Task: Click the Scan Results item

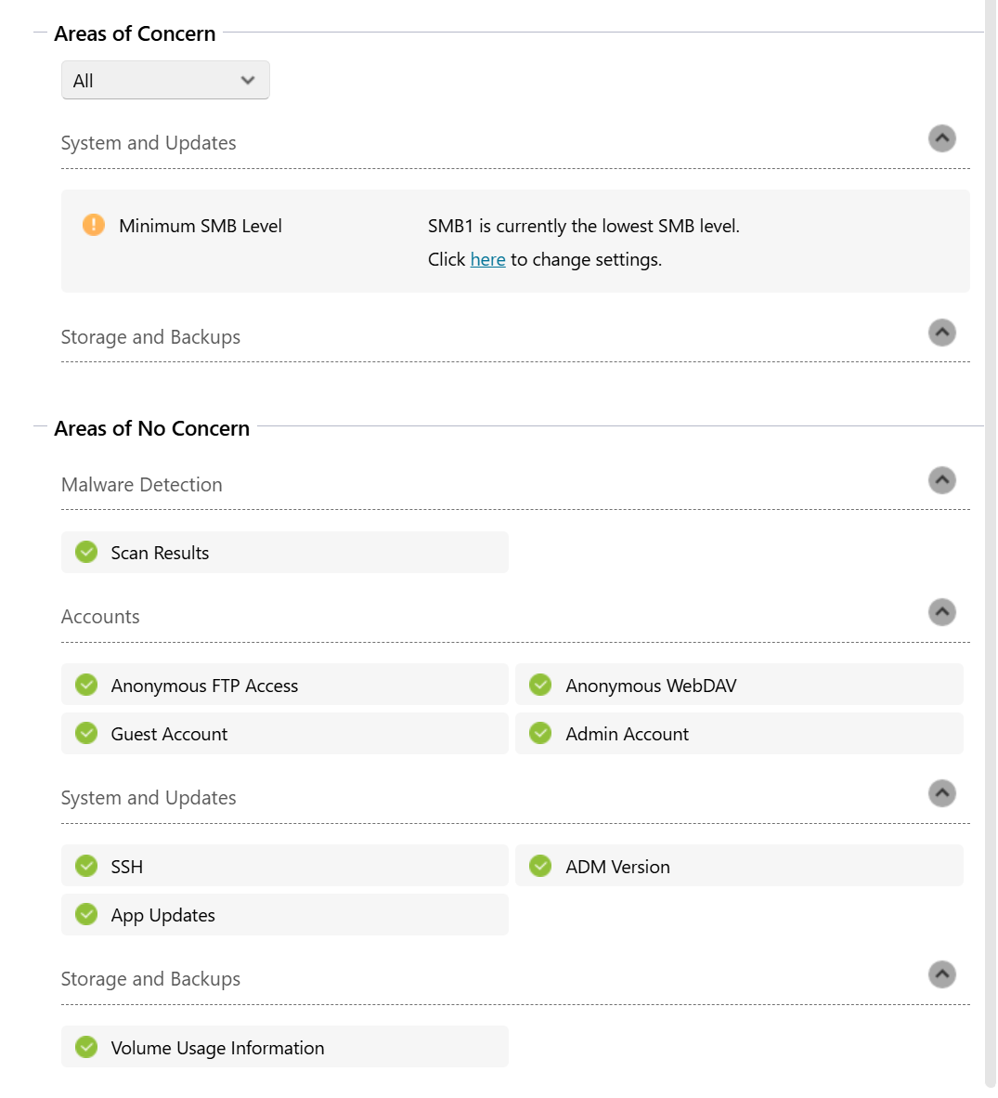Action: click(160, 553)
